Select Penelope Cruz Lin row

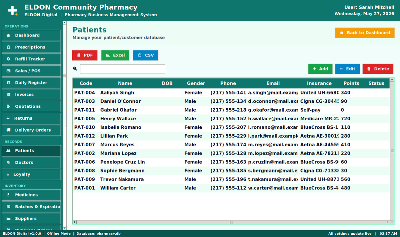[x=231, y=162]
